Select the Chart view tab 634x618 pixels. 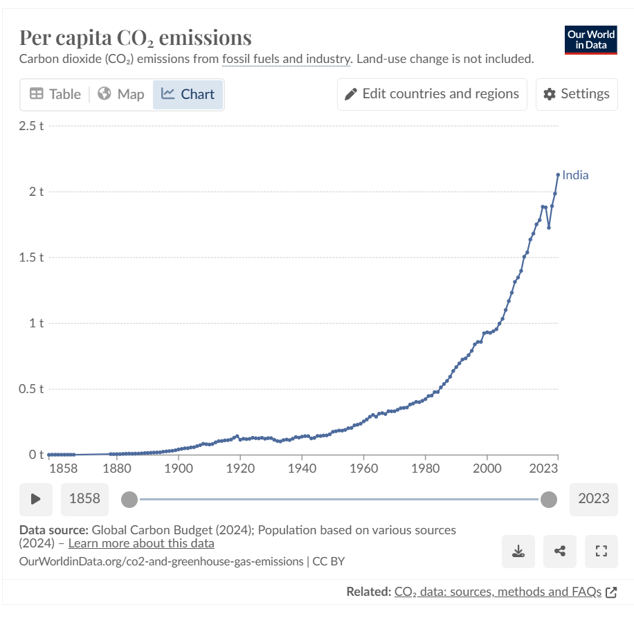click(188, 94)
